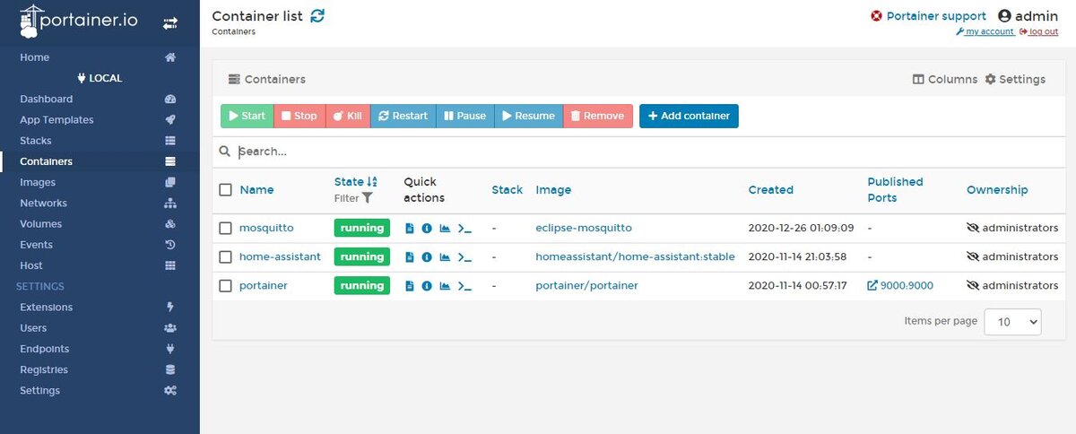This screenshot has width=1076, height=434.
Task: Open Host in the sidebar
Action: [x=31, y=265]
